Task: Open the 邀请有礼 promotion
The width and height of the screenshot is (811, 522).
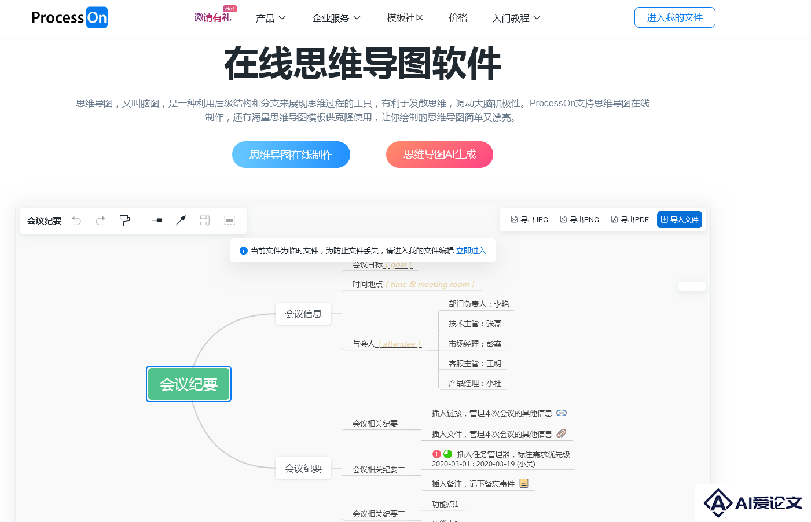Action: click(x=212, y=18)
